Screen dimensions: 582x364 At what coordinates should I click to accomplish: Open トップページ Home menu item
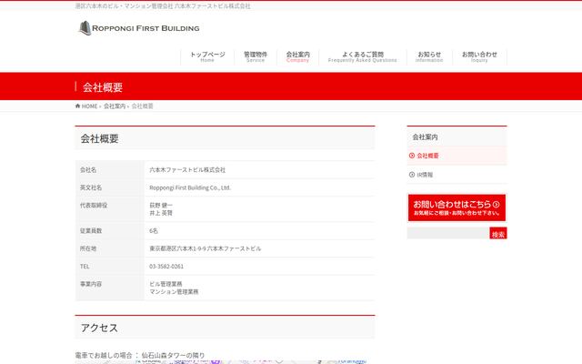(207, 56)
